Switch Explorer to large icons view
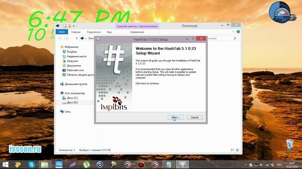The height and width of the screenshot is (169, 302). point(237,150)
